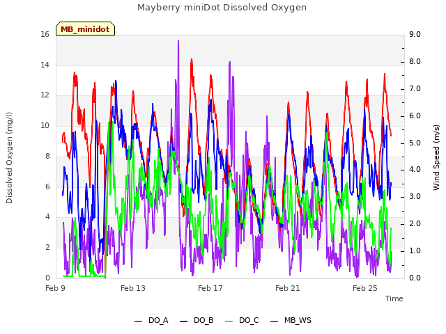The width and height of the screenshot is (446, 334).
Task: Click the red DO_A legend color marker
Action: coord(138,321)
